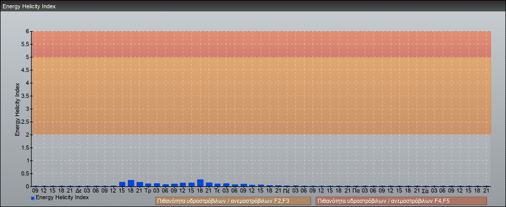Image resolution: width=506 pixels, height=207 pixels.
Task: Select the Πε day marker on x-axis
Action: point(287,190)
